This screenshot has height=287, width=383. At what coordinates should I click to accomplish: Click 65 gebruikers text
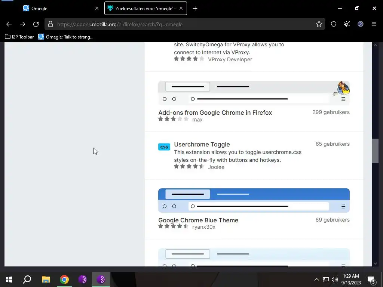(333, 144)
